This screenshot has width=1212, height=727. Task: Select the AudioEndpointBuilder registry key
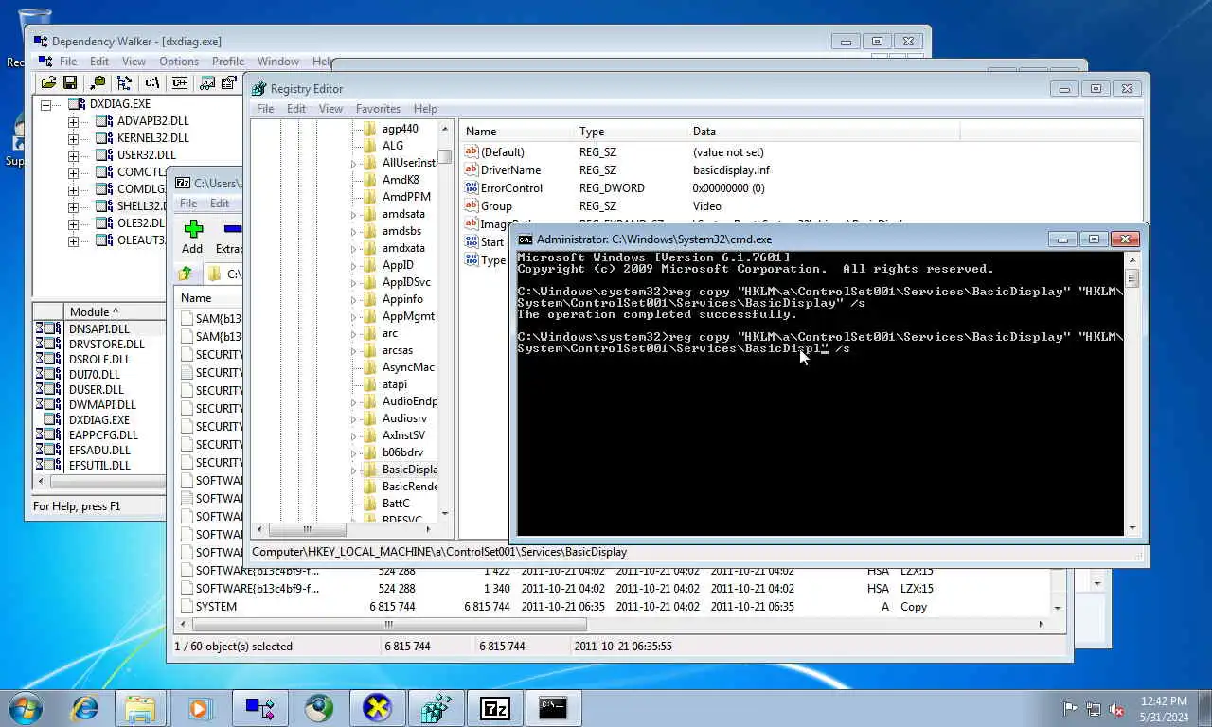(x=409, y=401)
